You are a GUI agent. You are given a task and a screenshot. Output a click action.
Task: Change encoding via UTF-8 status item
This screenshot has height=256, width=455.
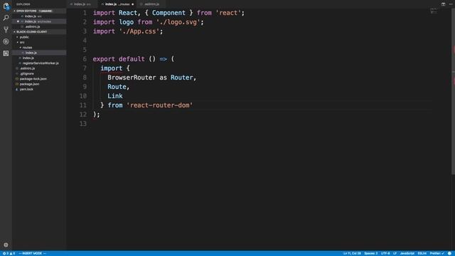(385, 253)
